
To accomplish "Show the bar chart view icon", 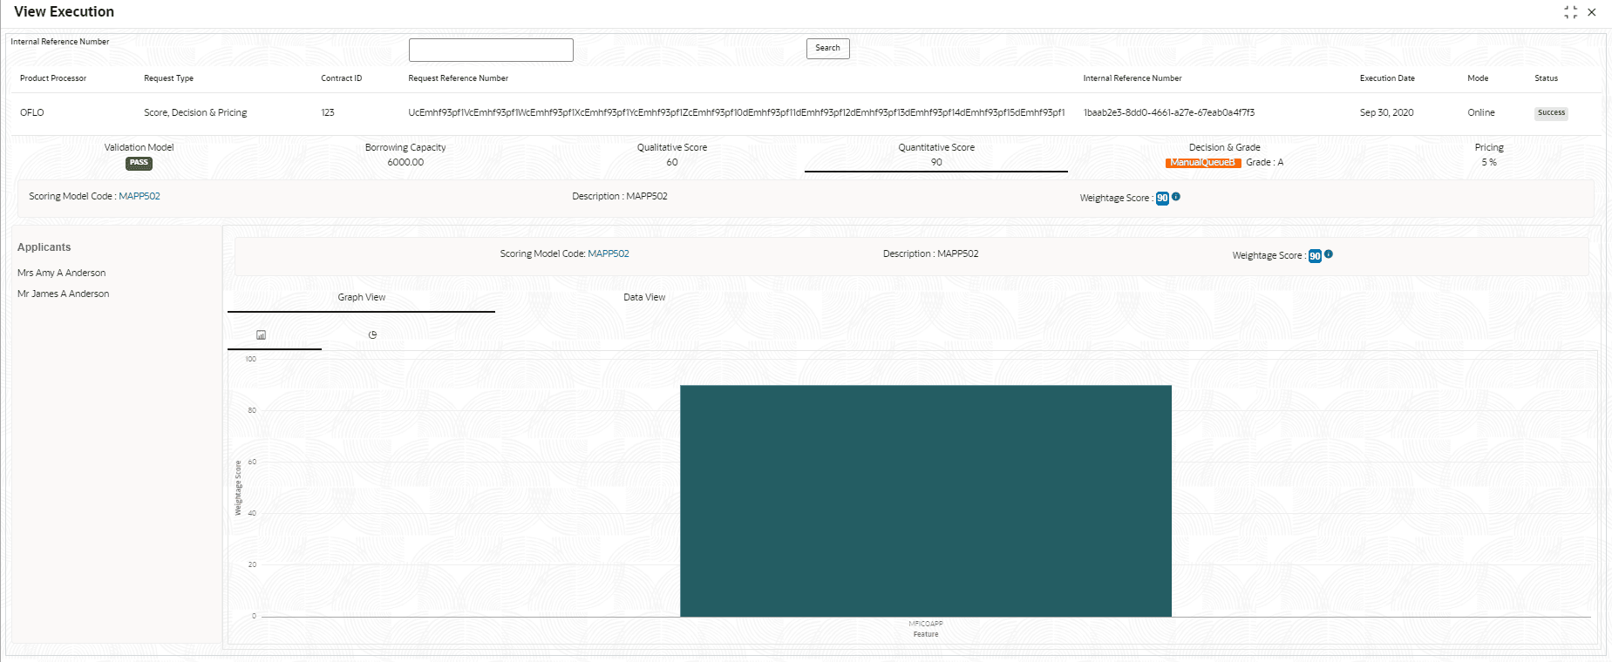I will (261, 335).
